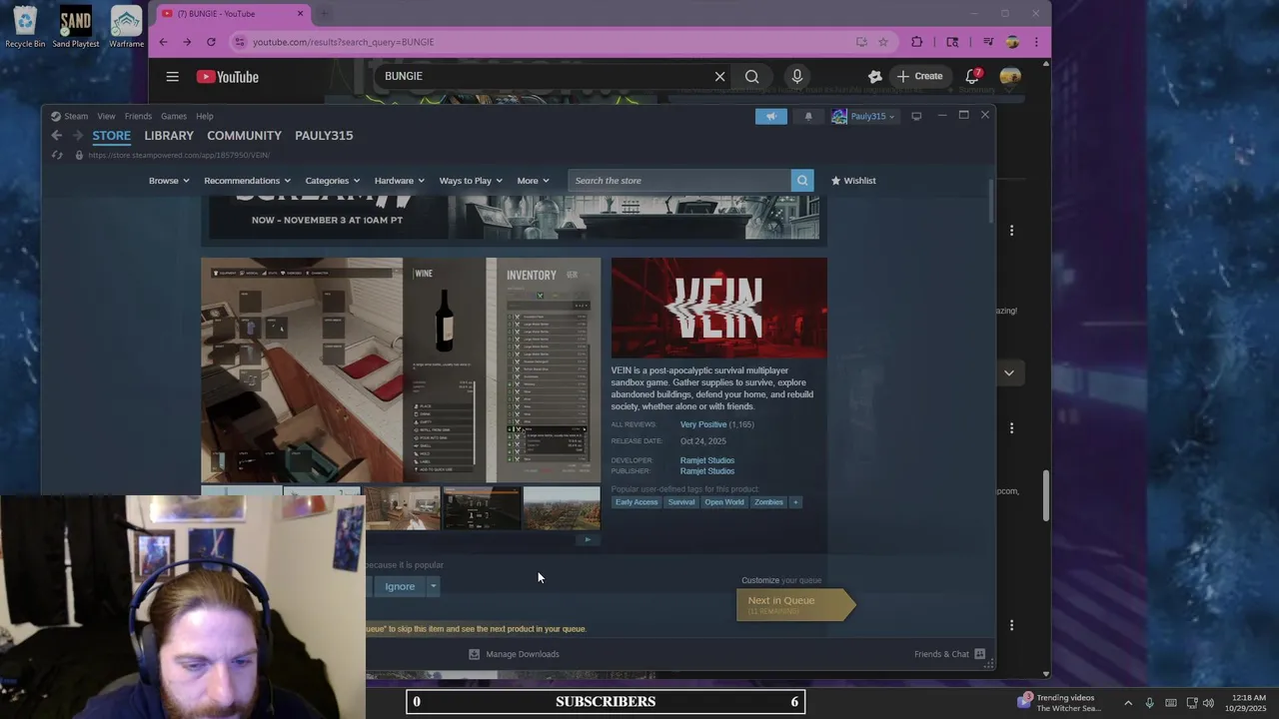
Task: Switch to COMMUNITY tab in Steam
Action: [244, 136]
